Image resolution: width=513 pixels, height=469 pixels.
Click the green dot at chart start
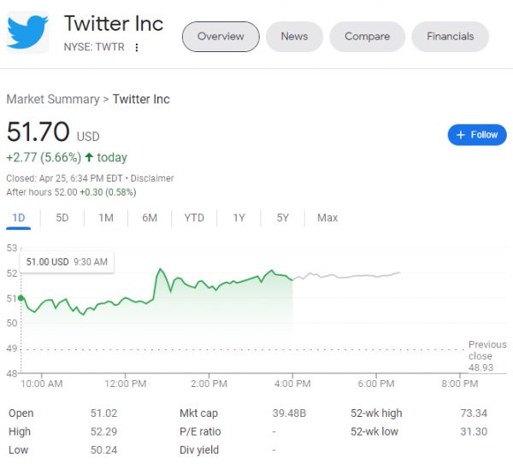tap(21, 298)
